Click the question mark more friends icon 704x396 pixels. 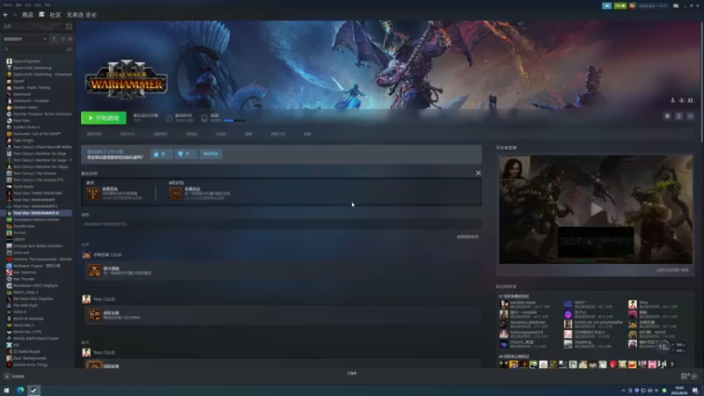tap(672, 364)
